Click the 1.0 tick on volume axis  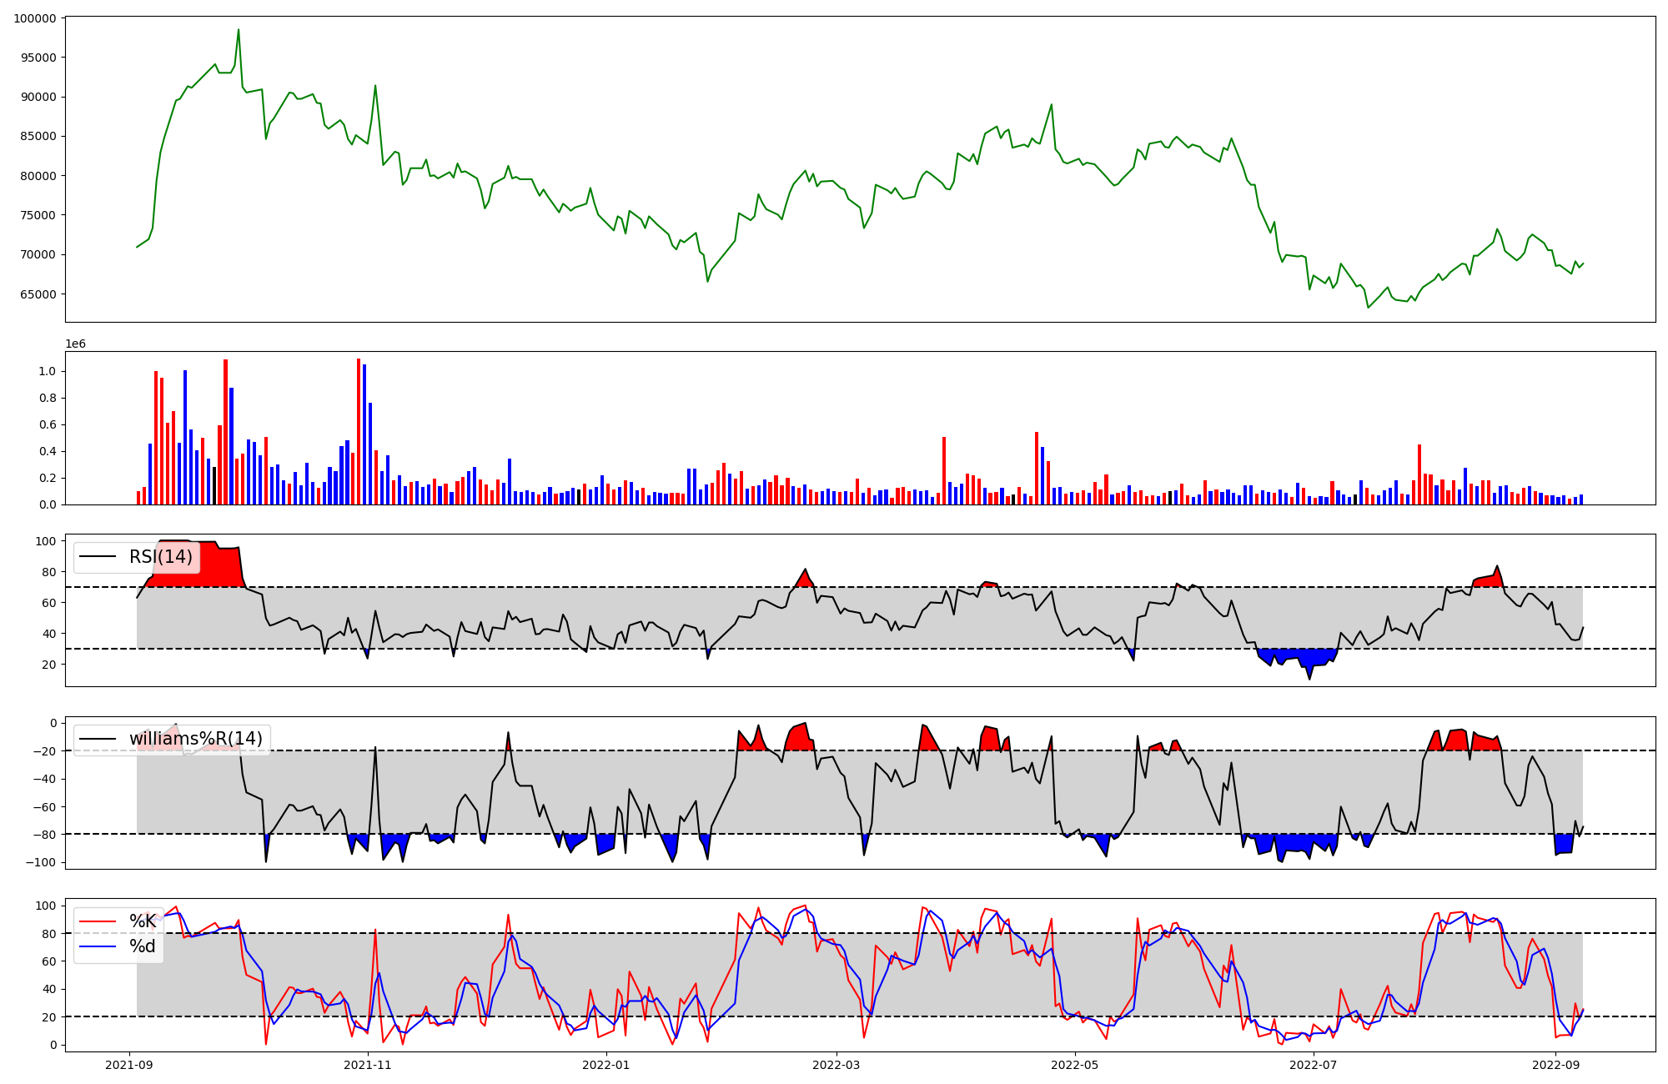click(x=48, y=371)
